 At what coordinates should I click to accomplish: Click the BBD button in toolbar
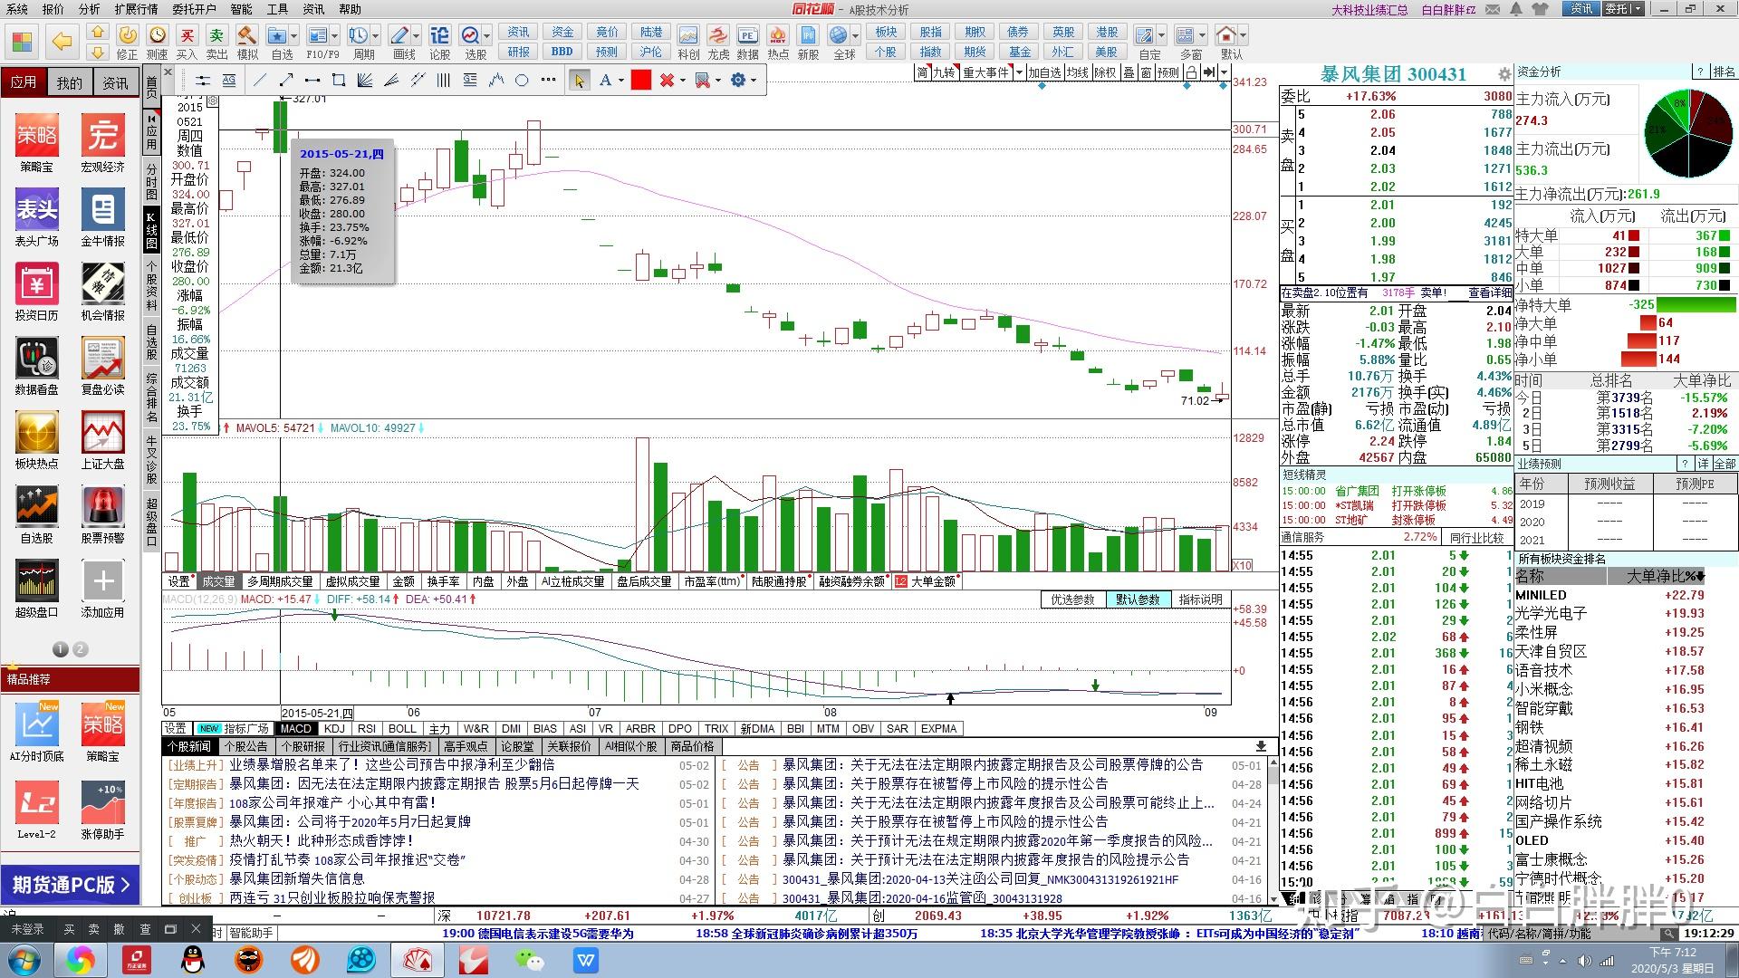[x=562, y=52]
